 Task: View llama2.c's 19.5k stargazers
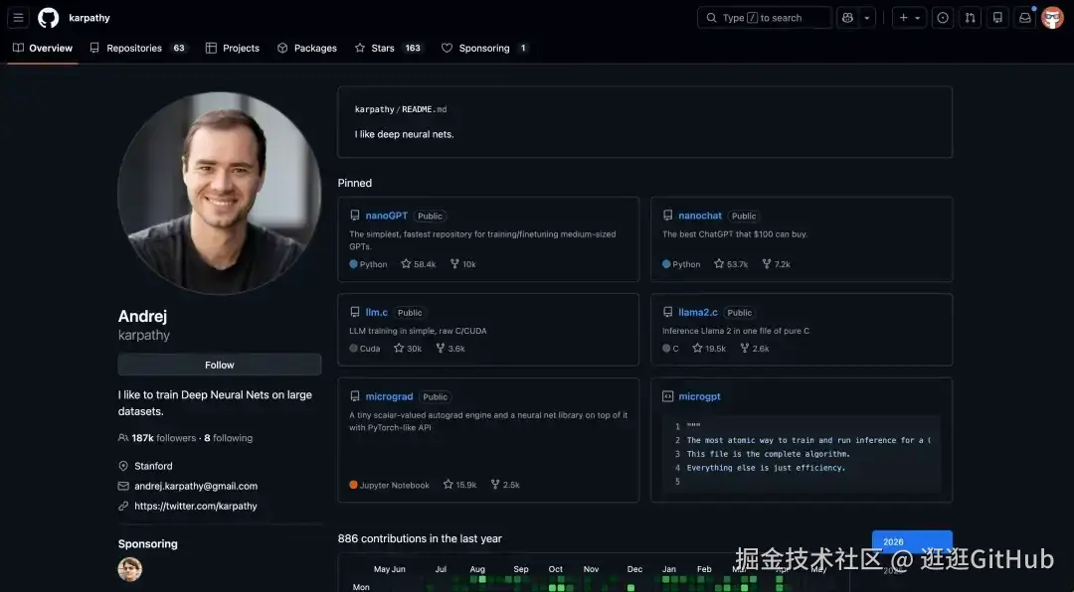point(709,349)
